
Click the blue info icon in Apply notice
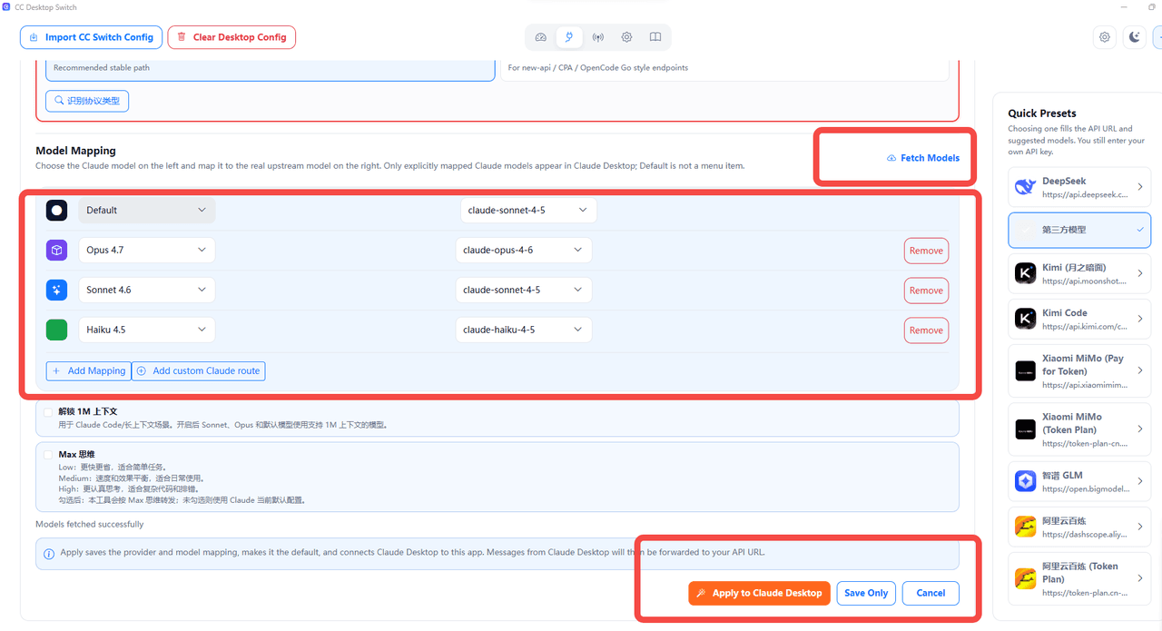49,553
